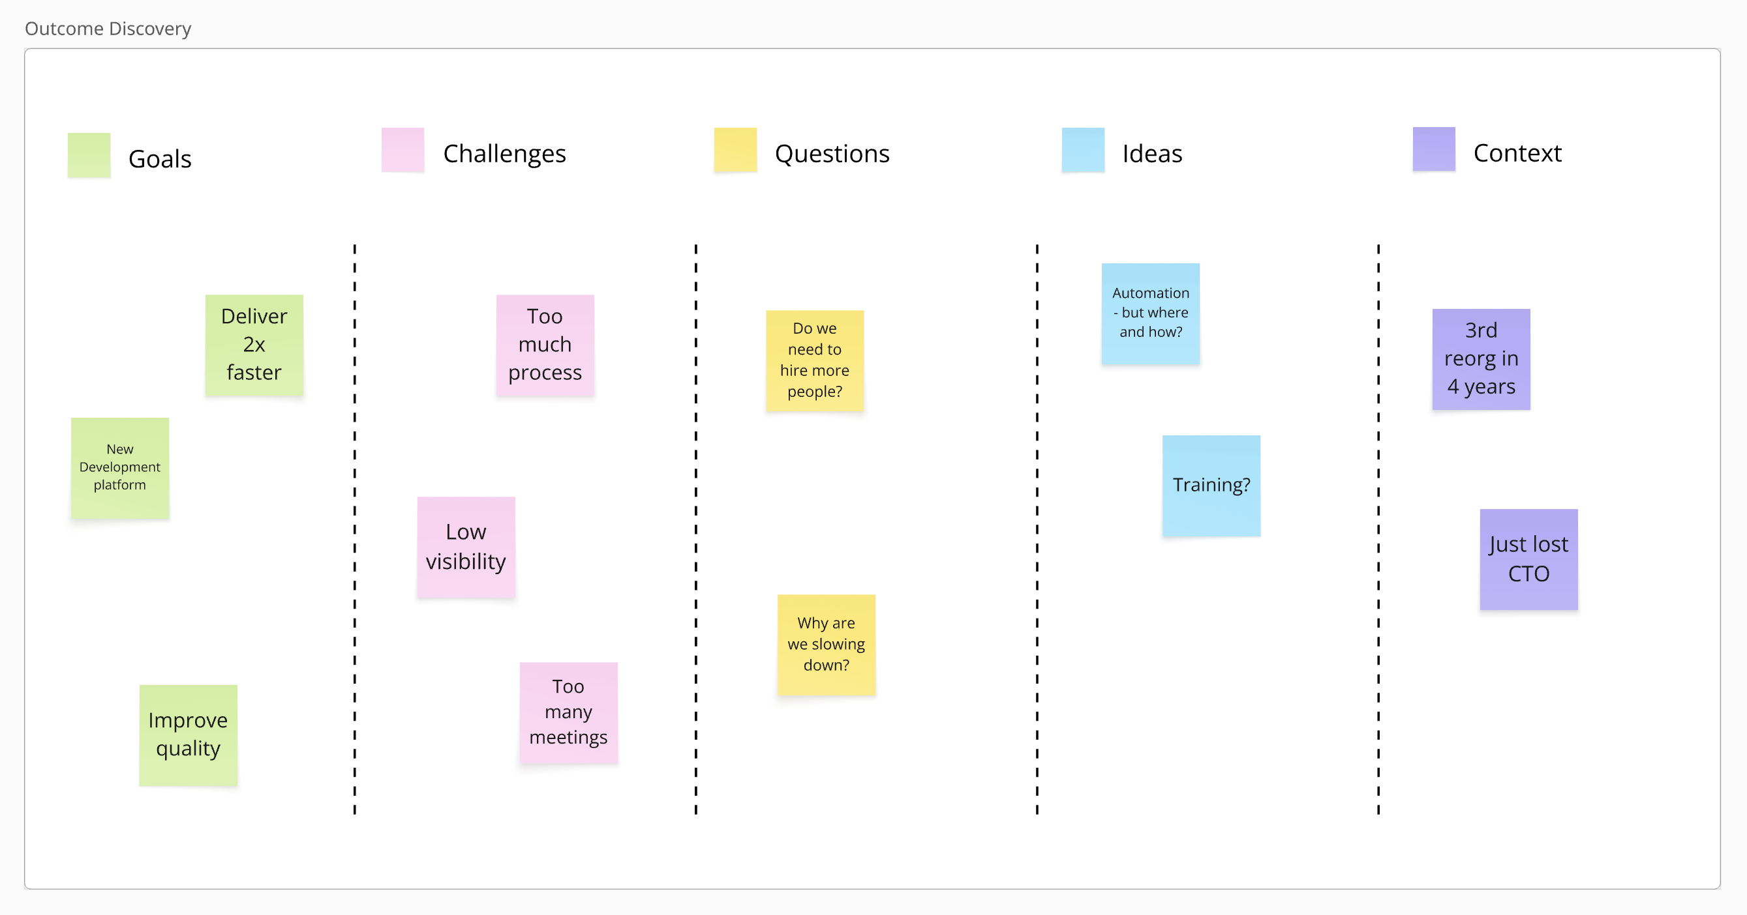Click the purple Context legend swatch
Viewport: 1747px width, 915px height.
pyautogui.click(x=1434, y=149)
